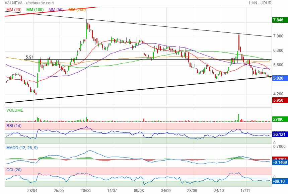Click the "0.7000" MACD axis label
Image resolution: width=288 pixels, height=194 pixels.
(279, 147)
